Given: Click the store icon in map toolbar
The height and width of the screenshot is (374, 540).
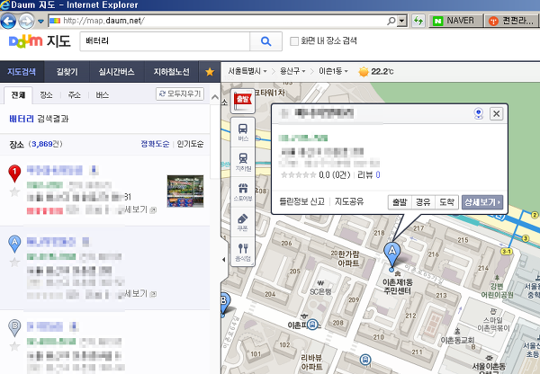Looking at the screenshot, I should (x=243, y=192).
